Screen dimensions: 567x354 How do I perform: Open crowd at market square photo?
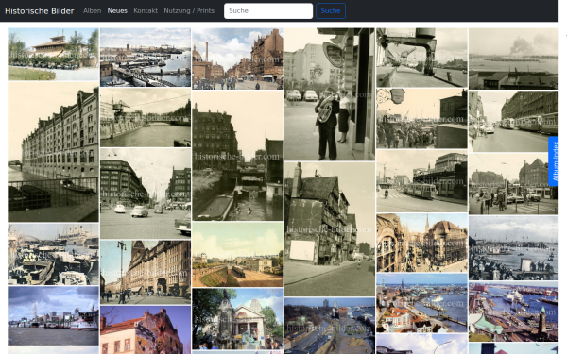pos(421,119)
